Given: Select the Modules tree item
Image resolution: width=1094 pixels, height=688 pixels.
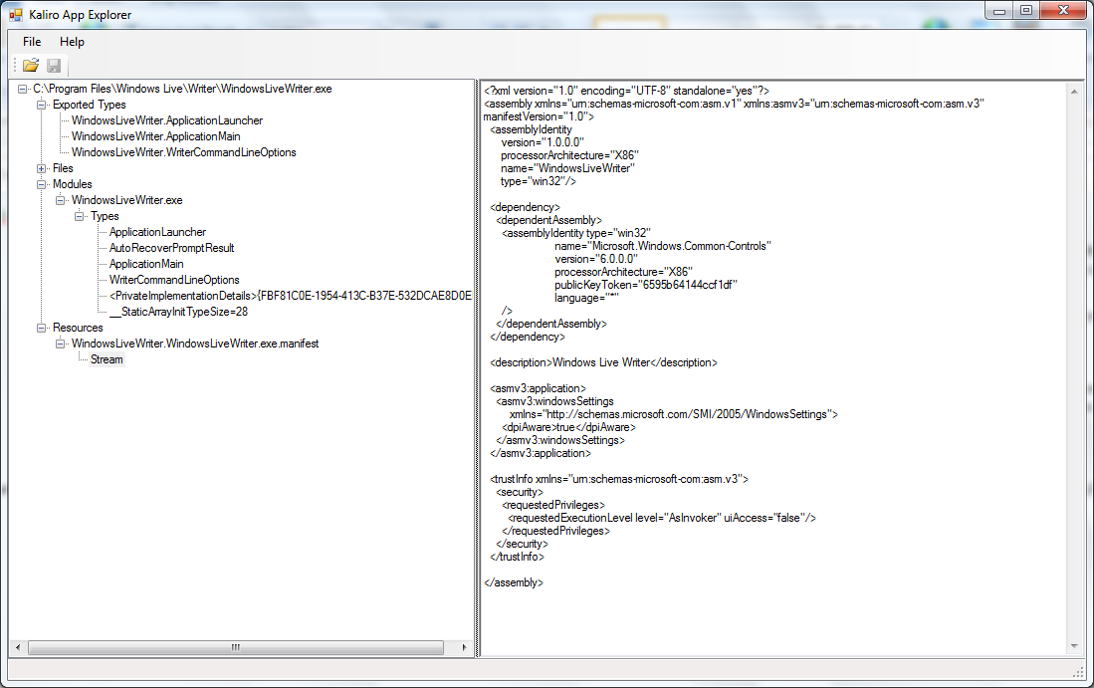Looking at the screenshot, I should (x=73, y=184).
